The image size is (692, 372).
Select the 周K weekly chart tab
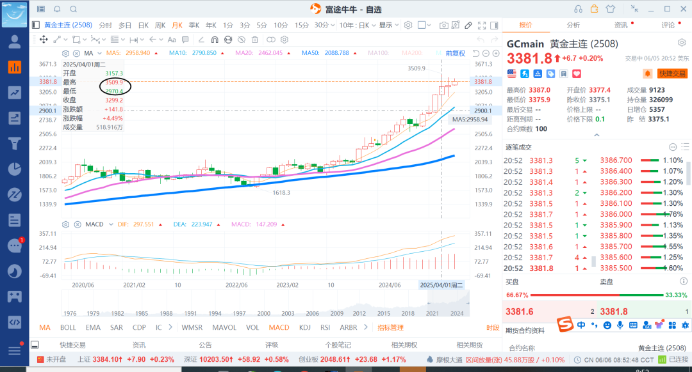coord(160,25)
